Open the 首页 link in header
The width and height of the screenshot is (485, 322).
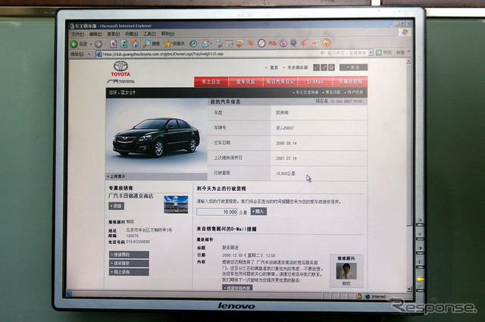click(274, 67)
